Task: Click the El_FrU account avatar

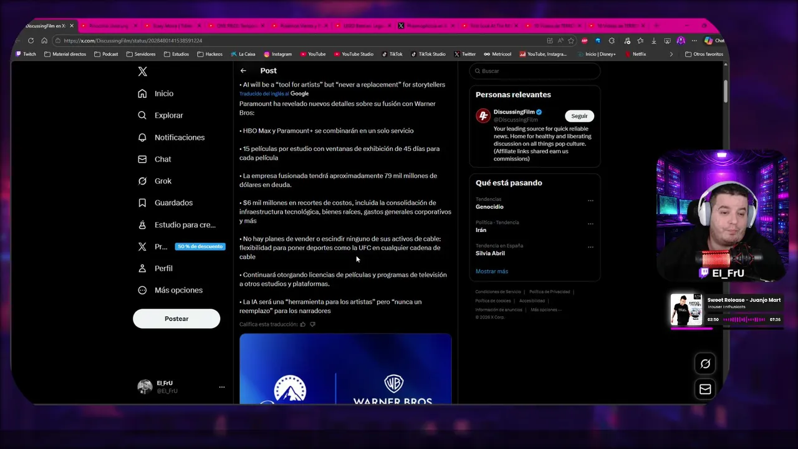Action: coord(145,387)
